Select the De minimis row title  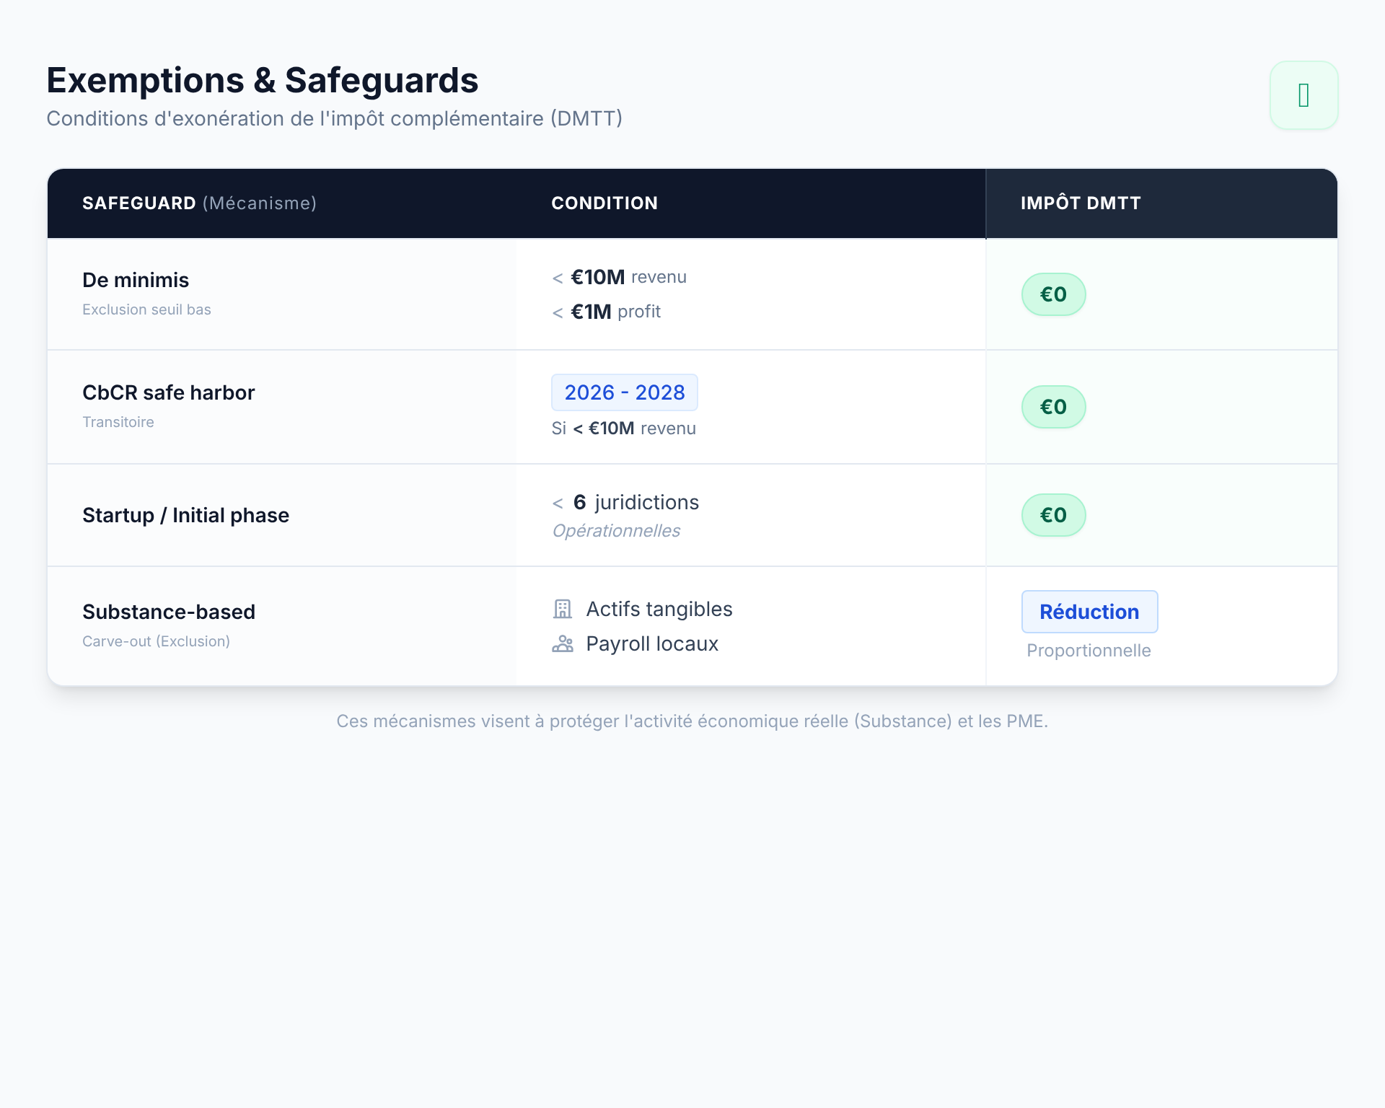[136, 280]
